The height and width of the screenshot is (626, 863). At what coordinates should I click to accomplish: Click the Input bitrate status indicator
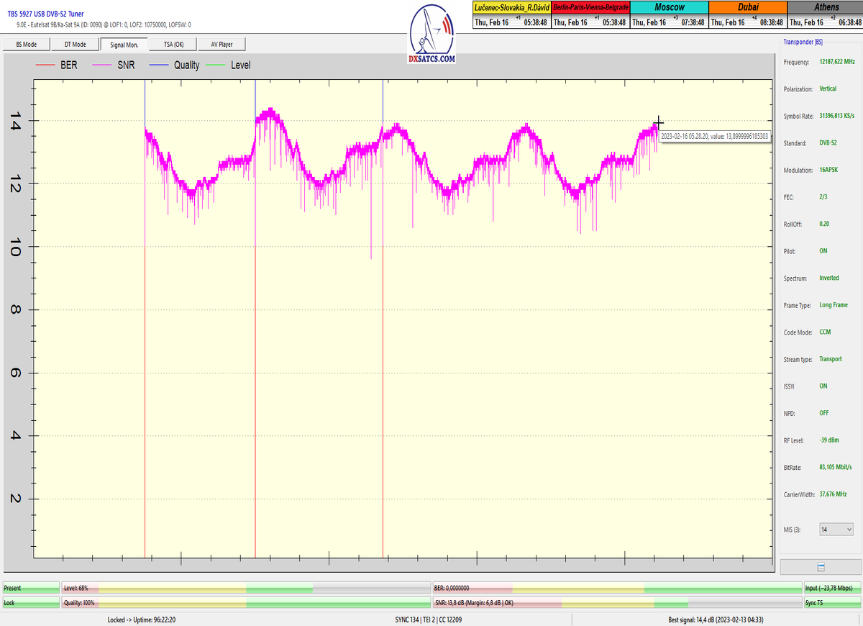(x=831, y=588)
